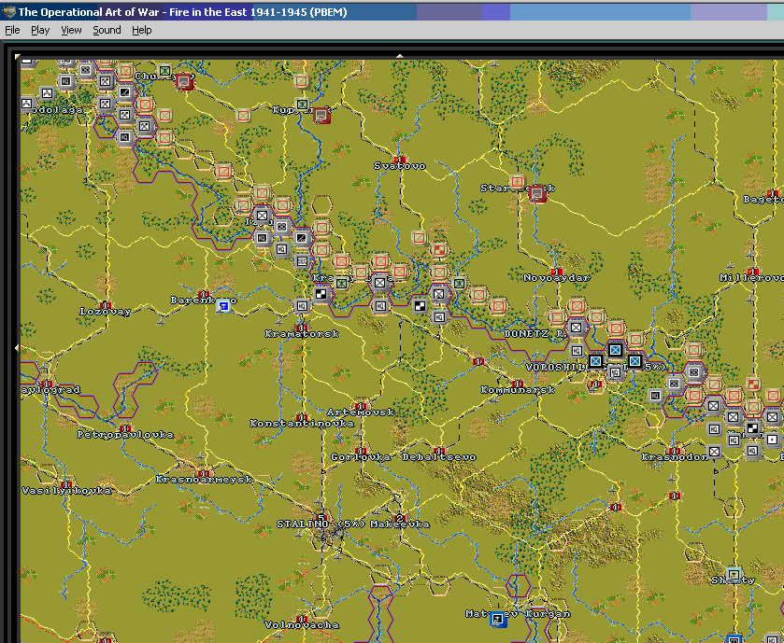Select topmost black-framed blue unit at Voroshilovgrad
This screenshot has width=784, height=643.
615,350
